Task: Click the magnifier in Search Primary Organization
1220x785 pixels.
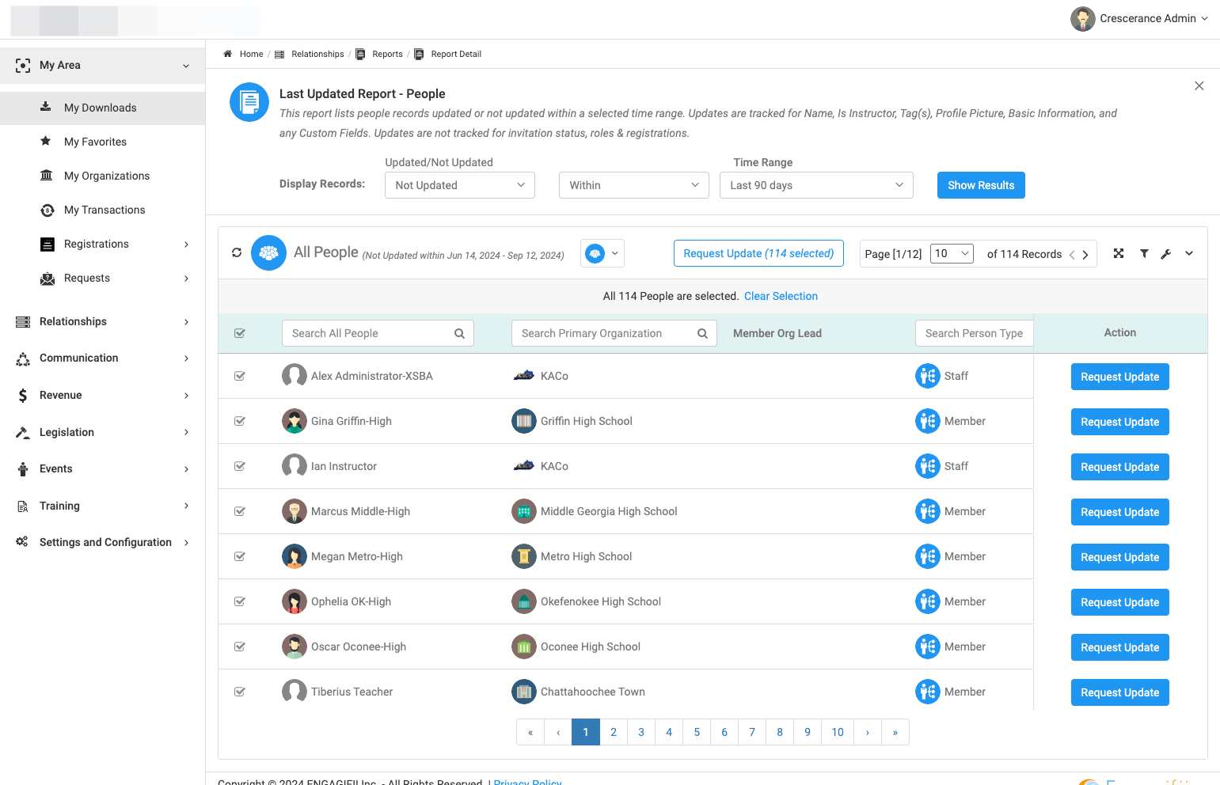Action: pyautogui.click(x=702, y=334)
